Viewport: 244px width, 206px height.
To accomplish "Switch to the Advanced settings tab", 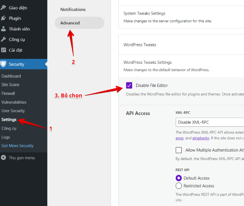I will pyautogui.click(x=70, y=23).
